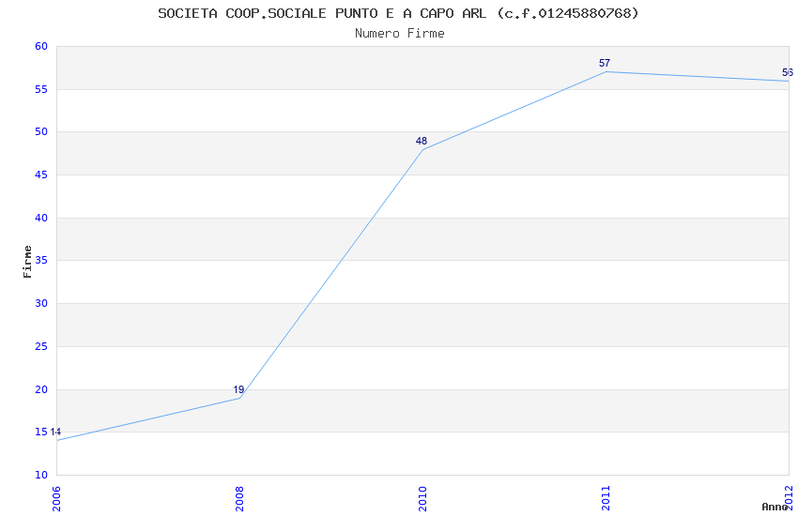
Task: Click the 35 y-axis tick label
Action: [x=40, y=261]
